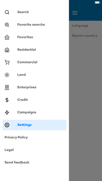Open the Privacy Policy link
The image size is (102, 181).
tap(16, 137)
